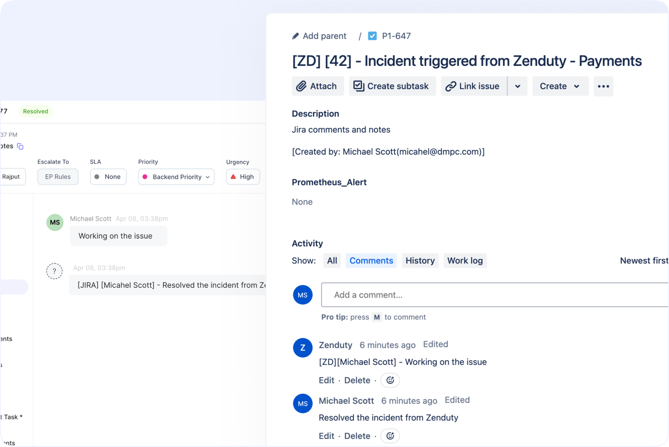Delete the Michael Scott comment
This screenshot has width=669, height=447.
pos(357,436)
